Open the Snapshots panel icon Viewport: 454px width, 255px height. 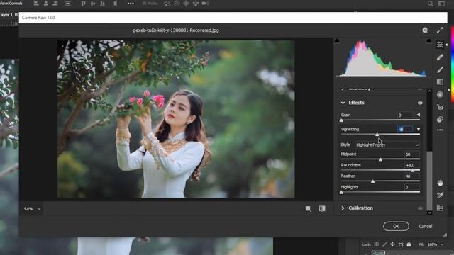(440, 119)
